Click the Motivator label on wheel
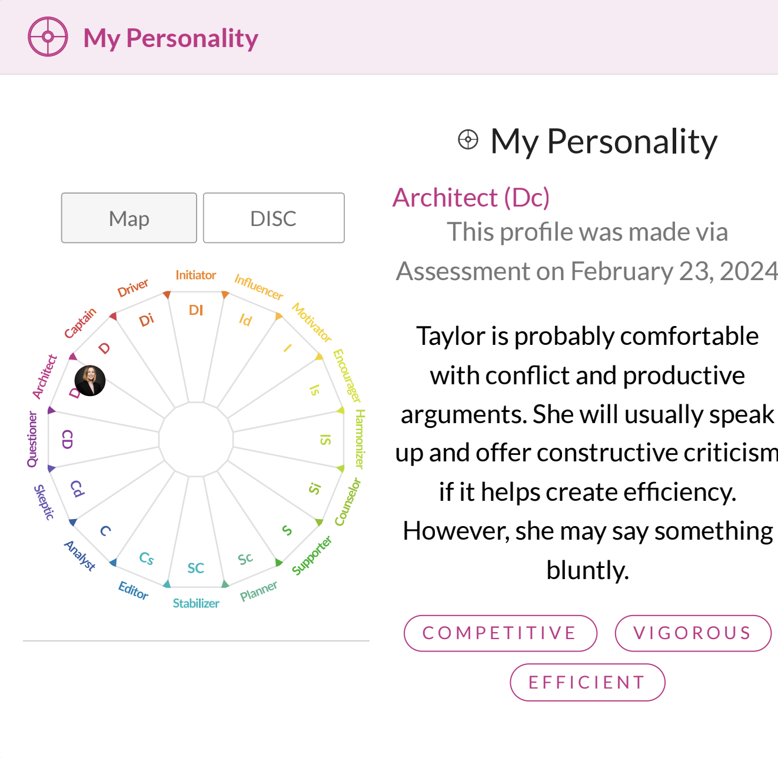This screenshot has height=758, width=778. pos(312,323)
